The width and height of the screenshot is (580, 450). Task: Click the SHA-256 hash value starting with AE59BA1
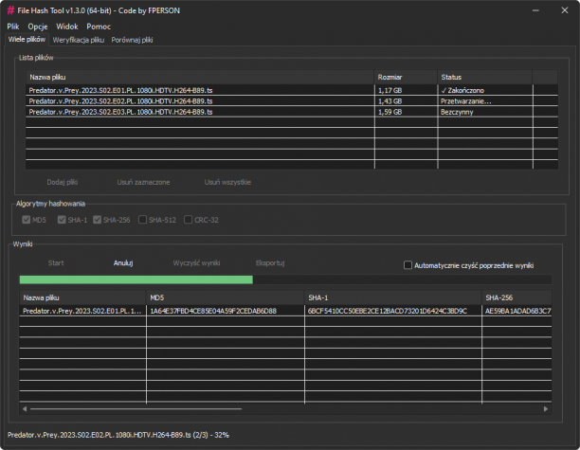(x=517, y=311)
